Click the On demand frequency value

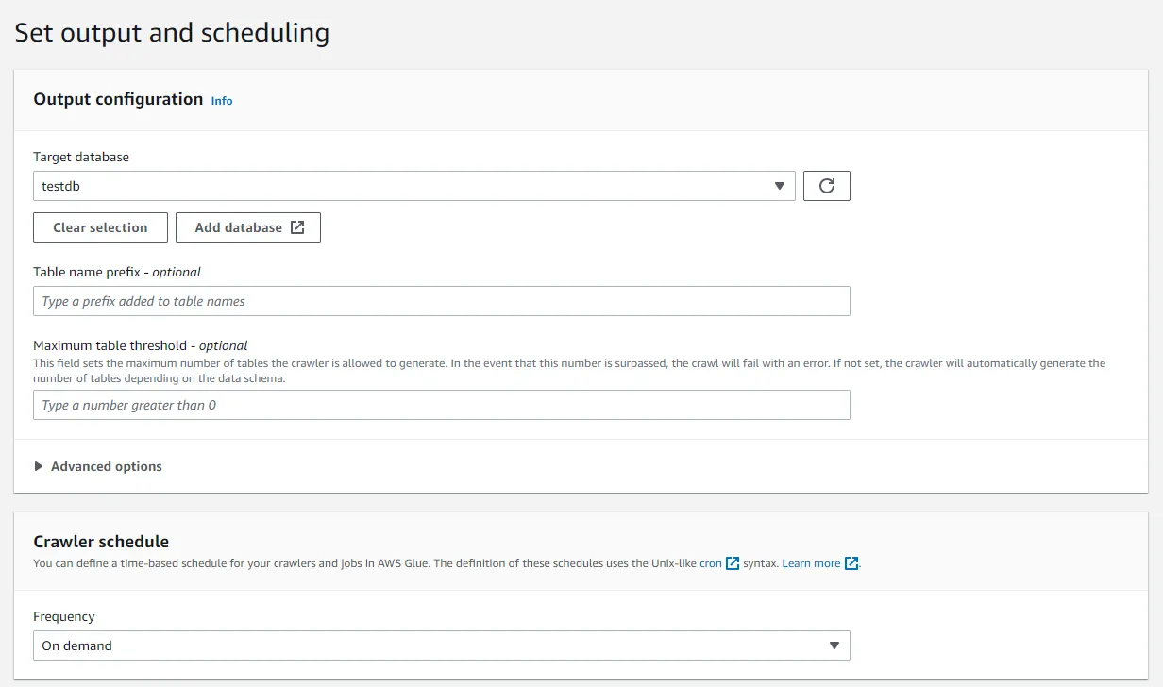click(x=77, y=645)
